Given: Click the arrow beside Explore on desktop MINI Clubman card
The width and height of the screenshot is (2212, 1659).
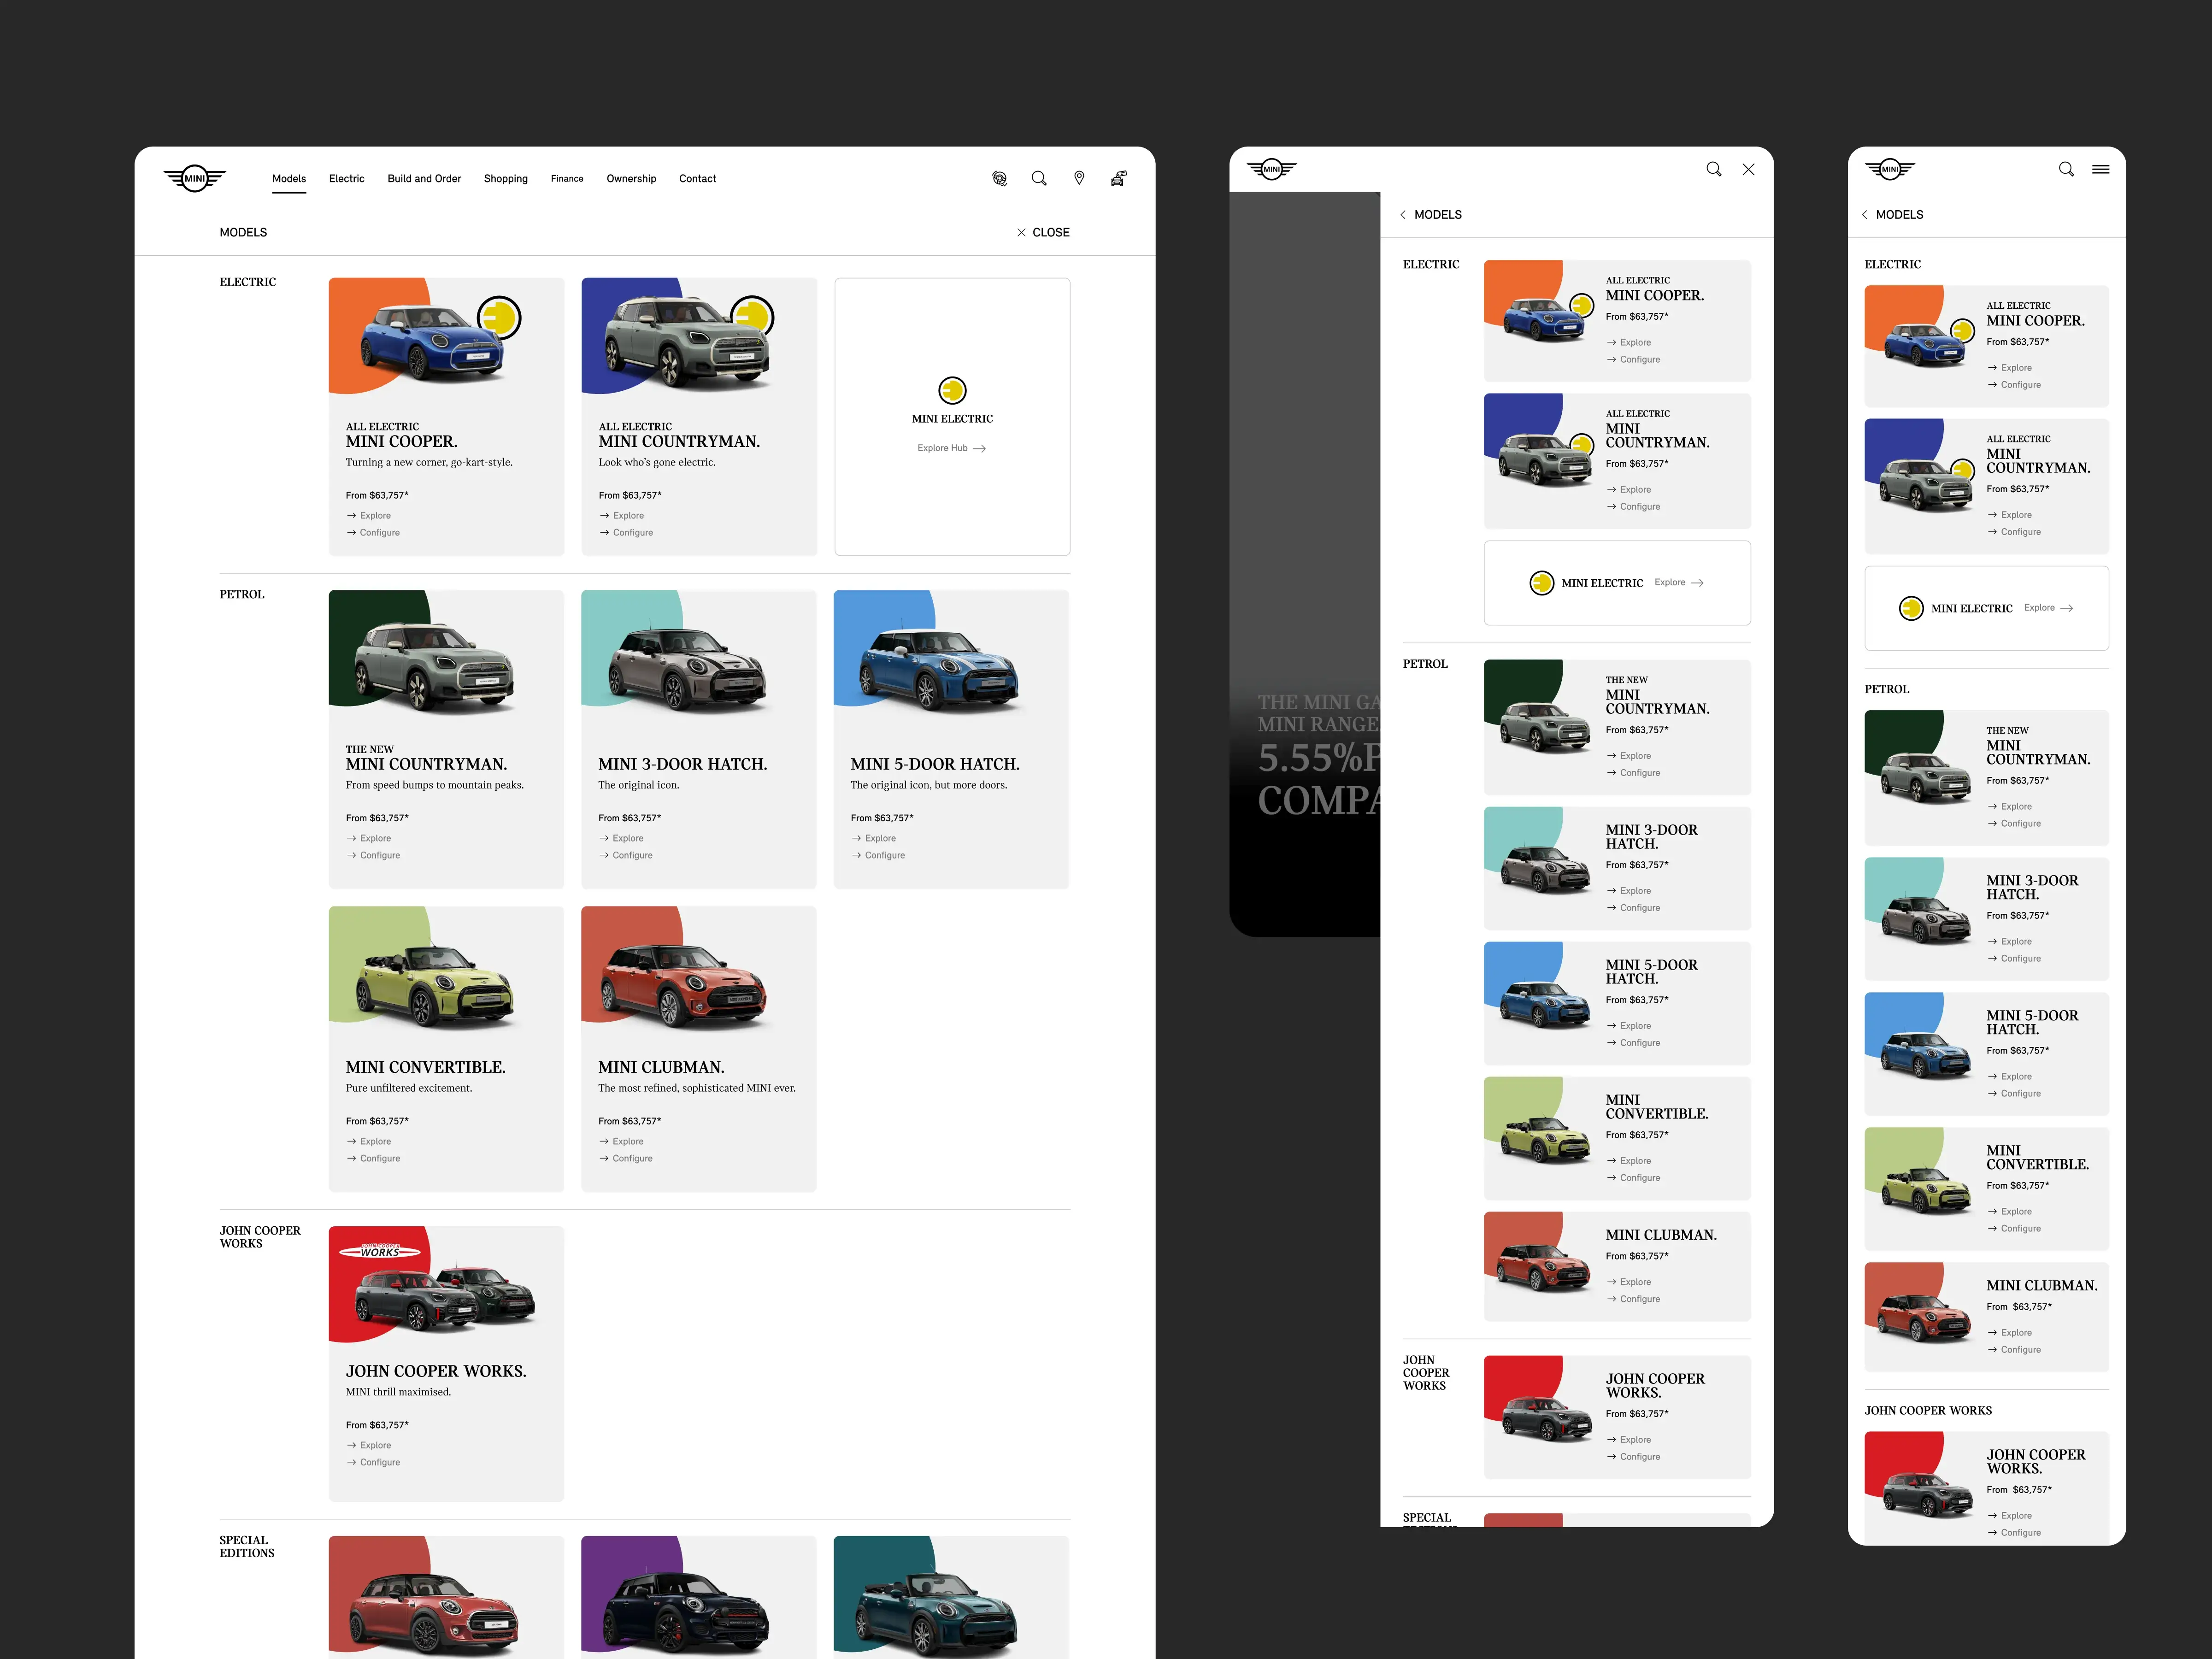Looking at the screenshot, I should (x=604, y=1141).
